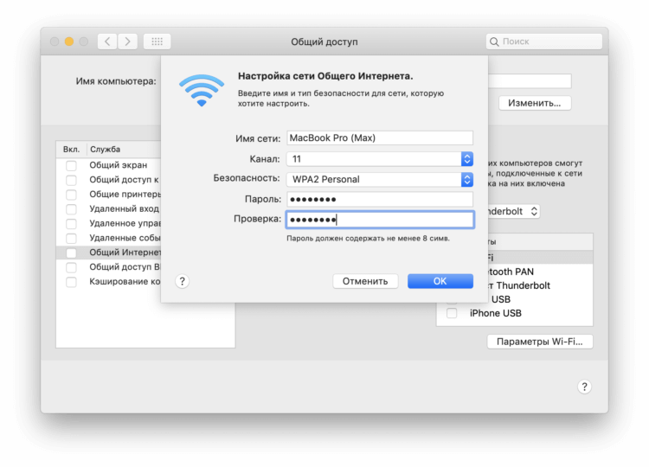This screenshot has width=649, height=467.
Task: Click the Вкл. column header
Action: click(72, 150)
